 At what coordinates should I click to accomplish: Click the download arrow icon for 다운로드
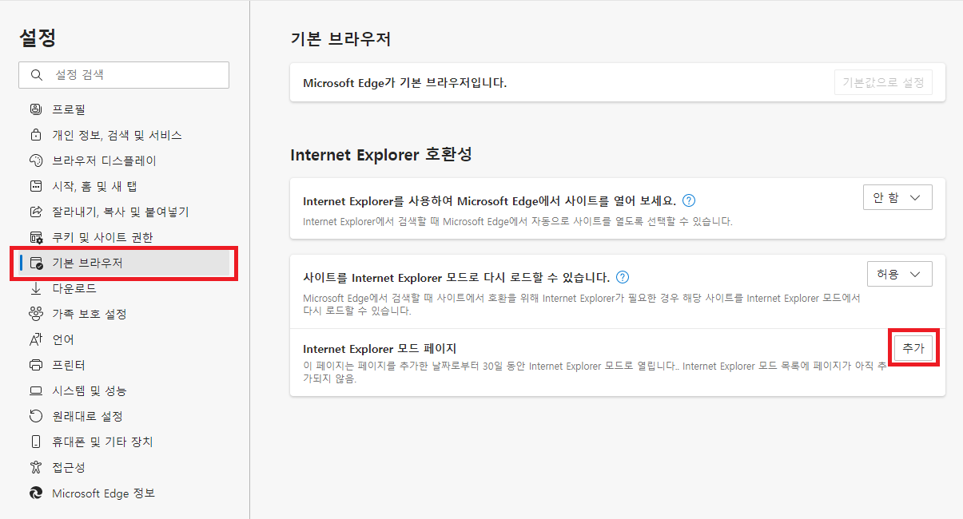(35, 288)
